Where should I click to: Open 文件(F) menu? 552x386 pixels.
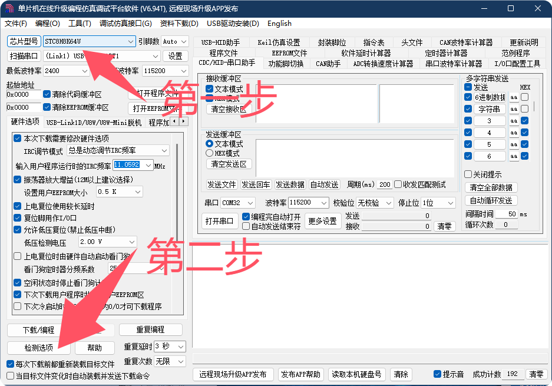(16, 24)
